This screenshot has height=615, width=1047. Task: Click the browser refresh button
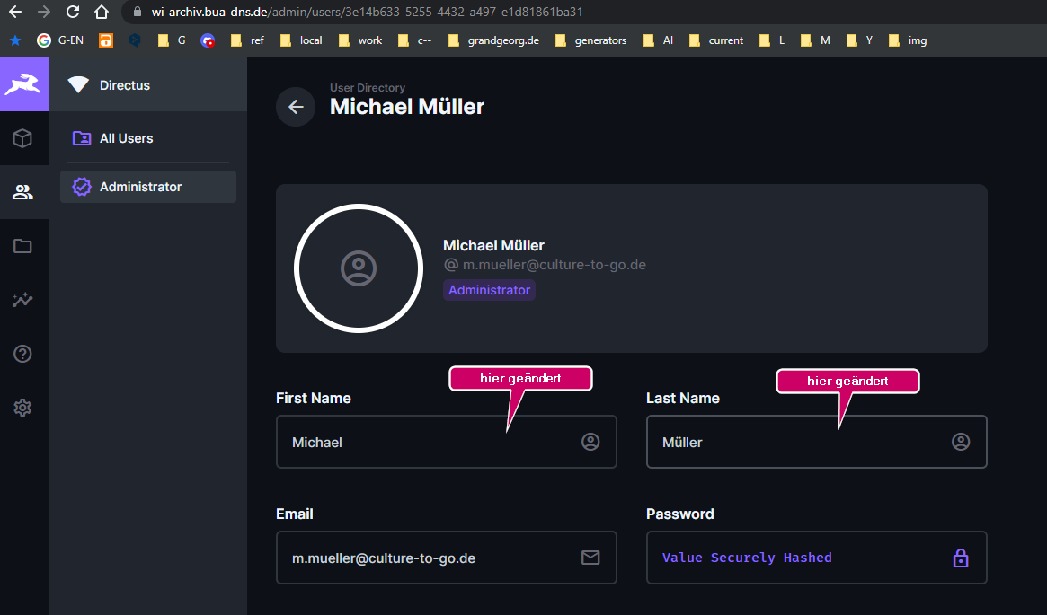71,13
